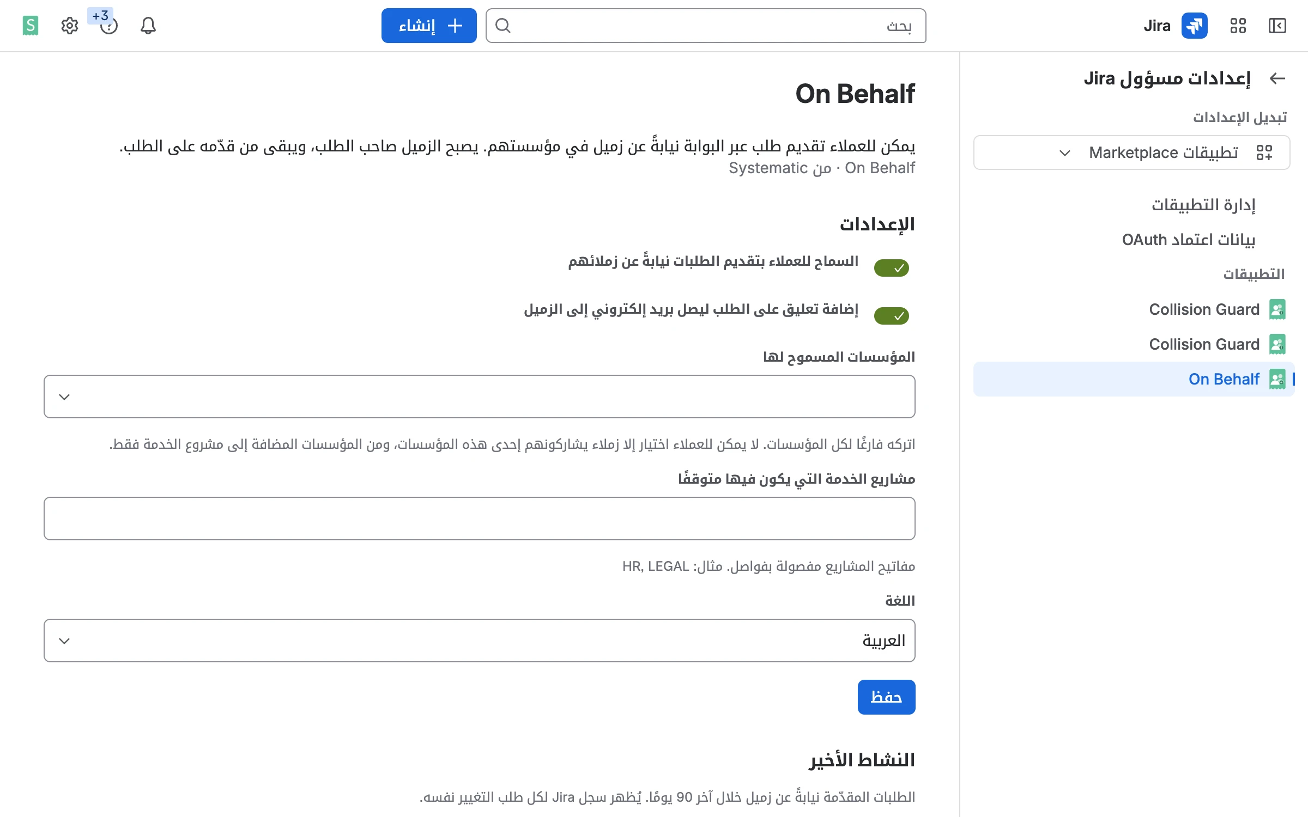Click the Jira product name link
This screenshot has height=817, width=1308.
point(1156,26)
